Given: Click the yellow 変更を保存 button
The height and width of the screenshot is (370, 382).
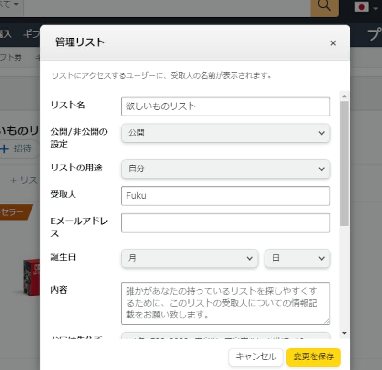Looking at the screenshot, I should pos(313,357).
